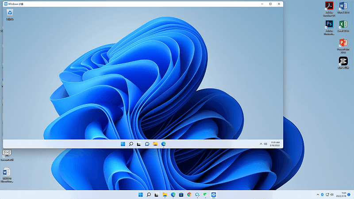Click the Start button inside the sandbox
The image size is (354, 199).
[123, 144]
